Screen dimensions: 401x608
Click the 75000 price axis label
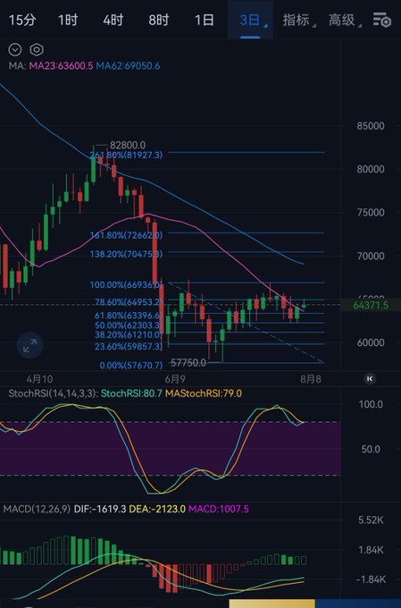pos(371,213)
